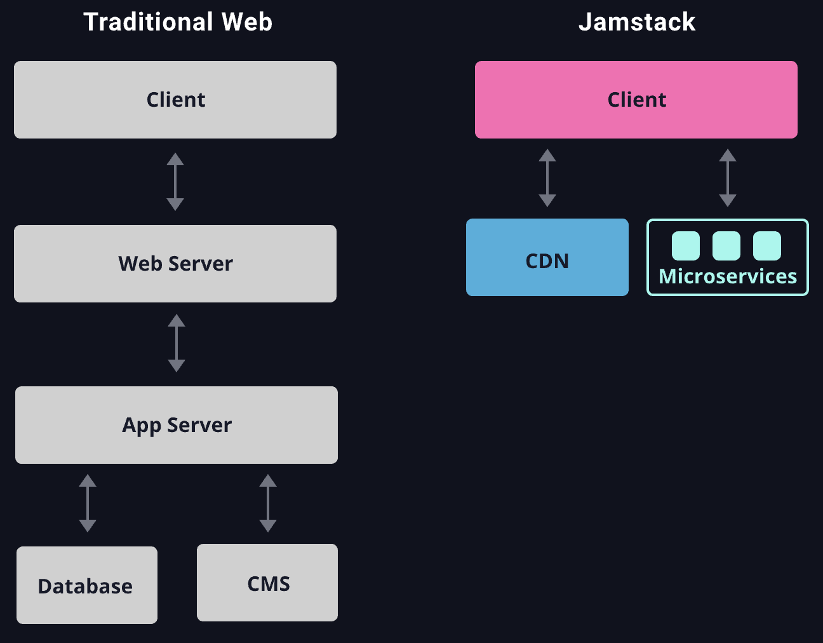Image resolution: width=823 pixels, height=643 pixels.
Task: Select the pink Client box under Jamstack
Action: coord(636,100)
